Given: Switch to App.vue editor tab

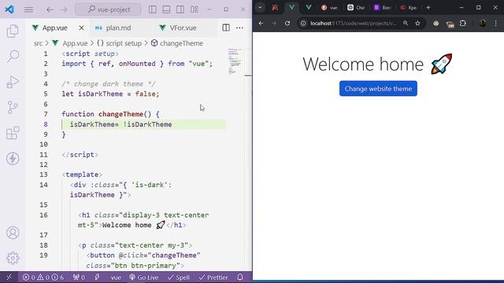Looking at the screenshot, I should tap(54, 28).
